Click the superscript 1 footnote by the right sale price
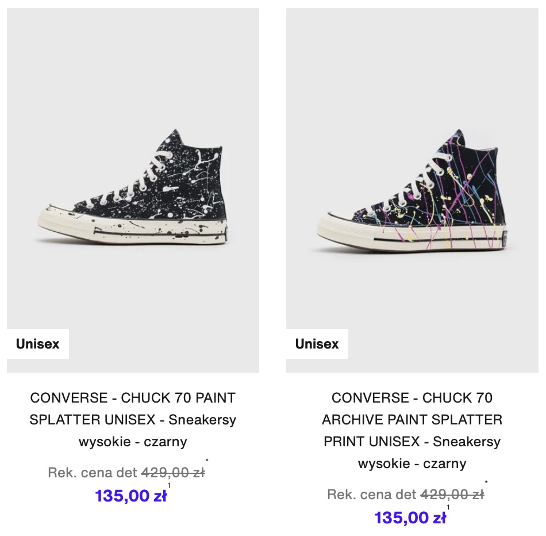The width and height of the screenshot is (546, 536). tap(448, 507)
